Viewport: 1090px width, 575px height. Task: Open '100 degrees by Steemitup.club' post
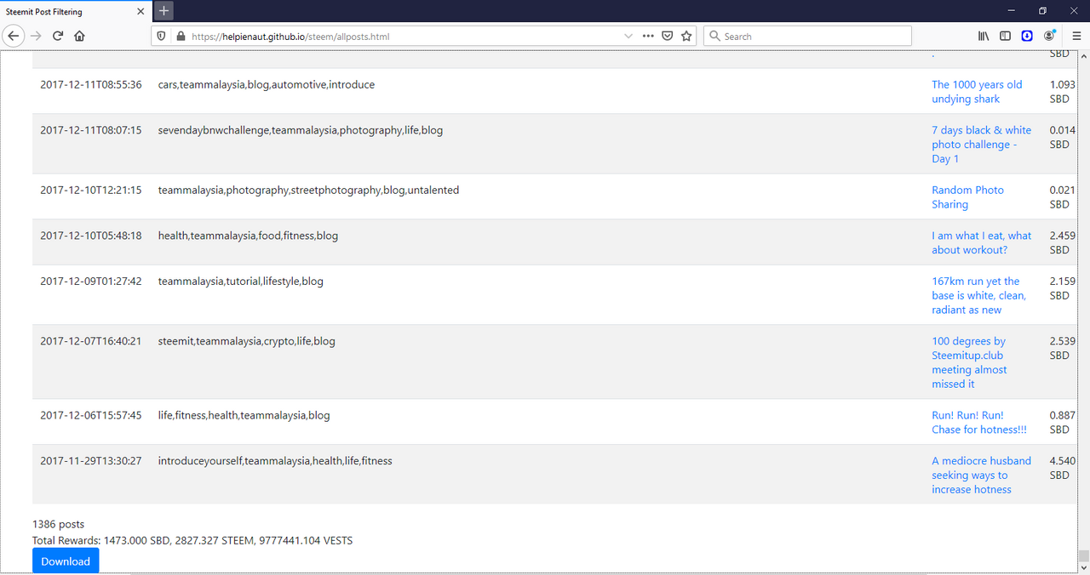969,362
